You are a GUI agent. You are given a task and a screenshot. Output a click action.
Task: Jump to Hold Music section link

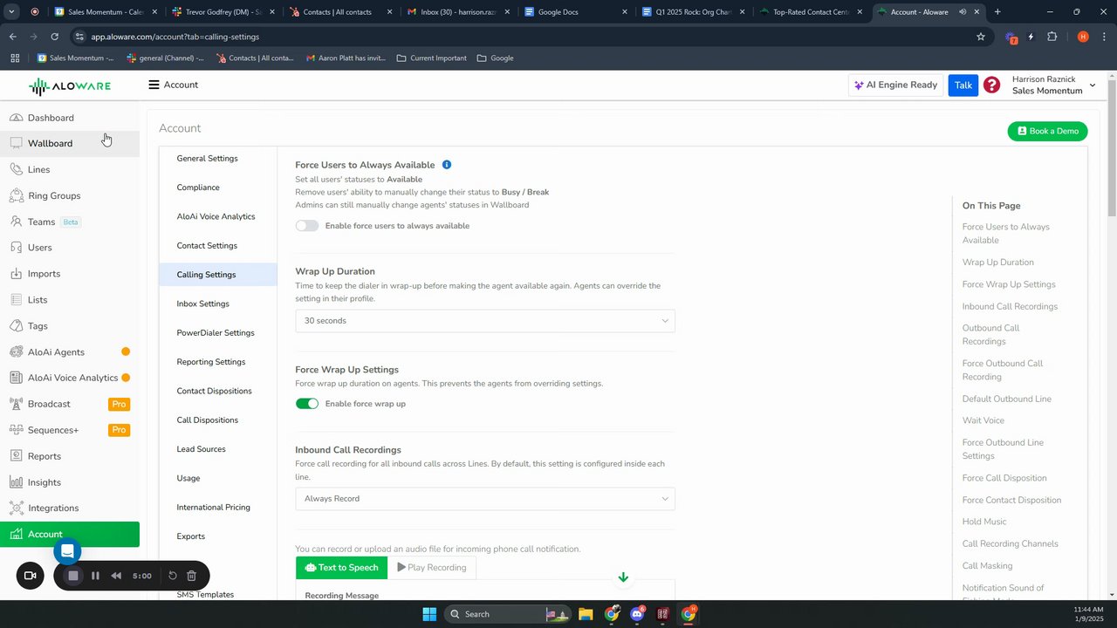click(984, 522)
